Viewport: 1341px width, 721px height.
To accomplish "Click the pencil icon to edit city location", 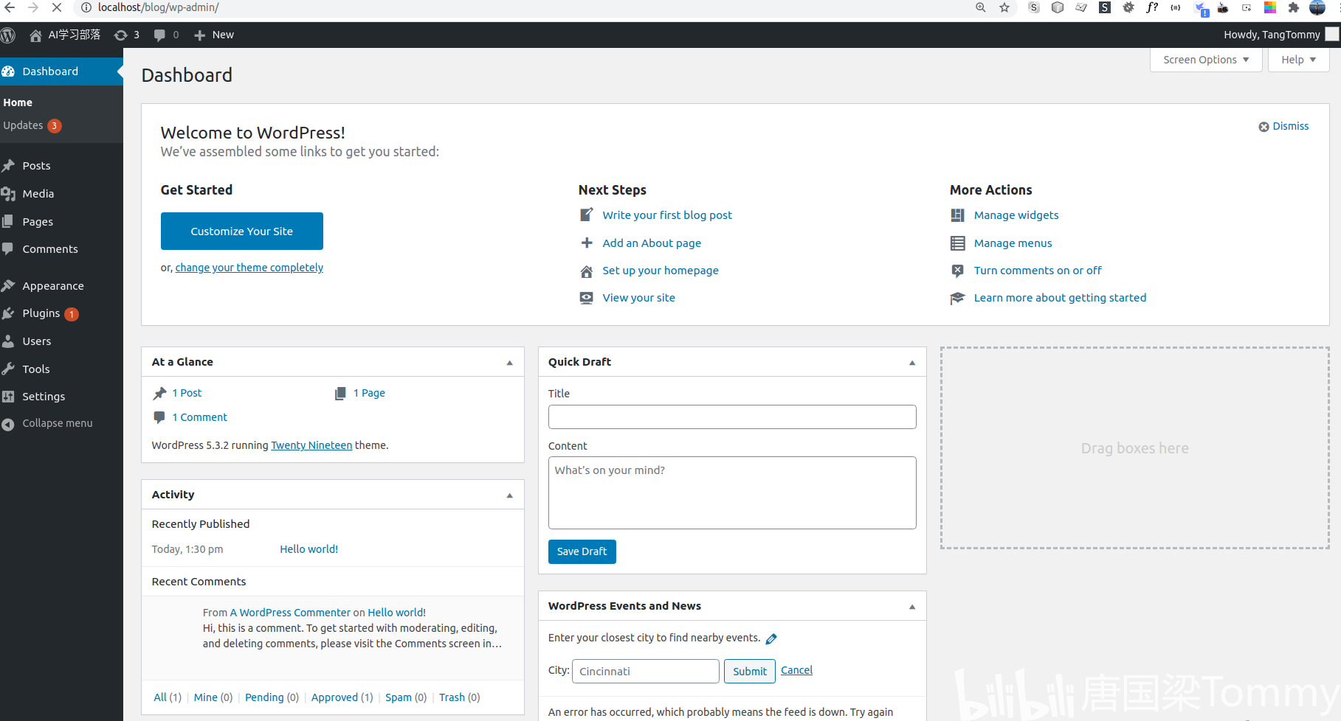I will tap(771, 638).
